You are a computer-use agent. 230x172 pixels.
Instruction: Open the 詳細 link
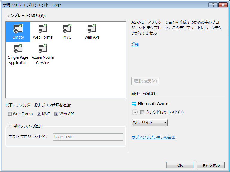pos(135,45)
